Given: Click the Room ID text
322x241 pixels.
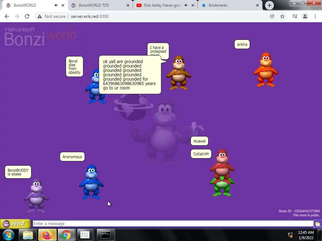Looking at the screenshot, I should 299,211.
